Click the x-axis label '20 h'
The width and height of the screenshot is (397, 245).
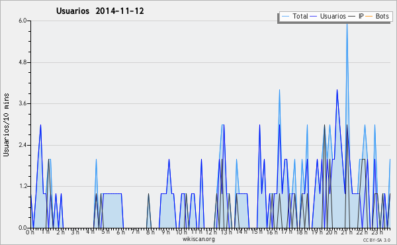click(331, 232)
